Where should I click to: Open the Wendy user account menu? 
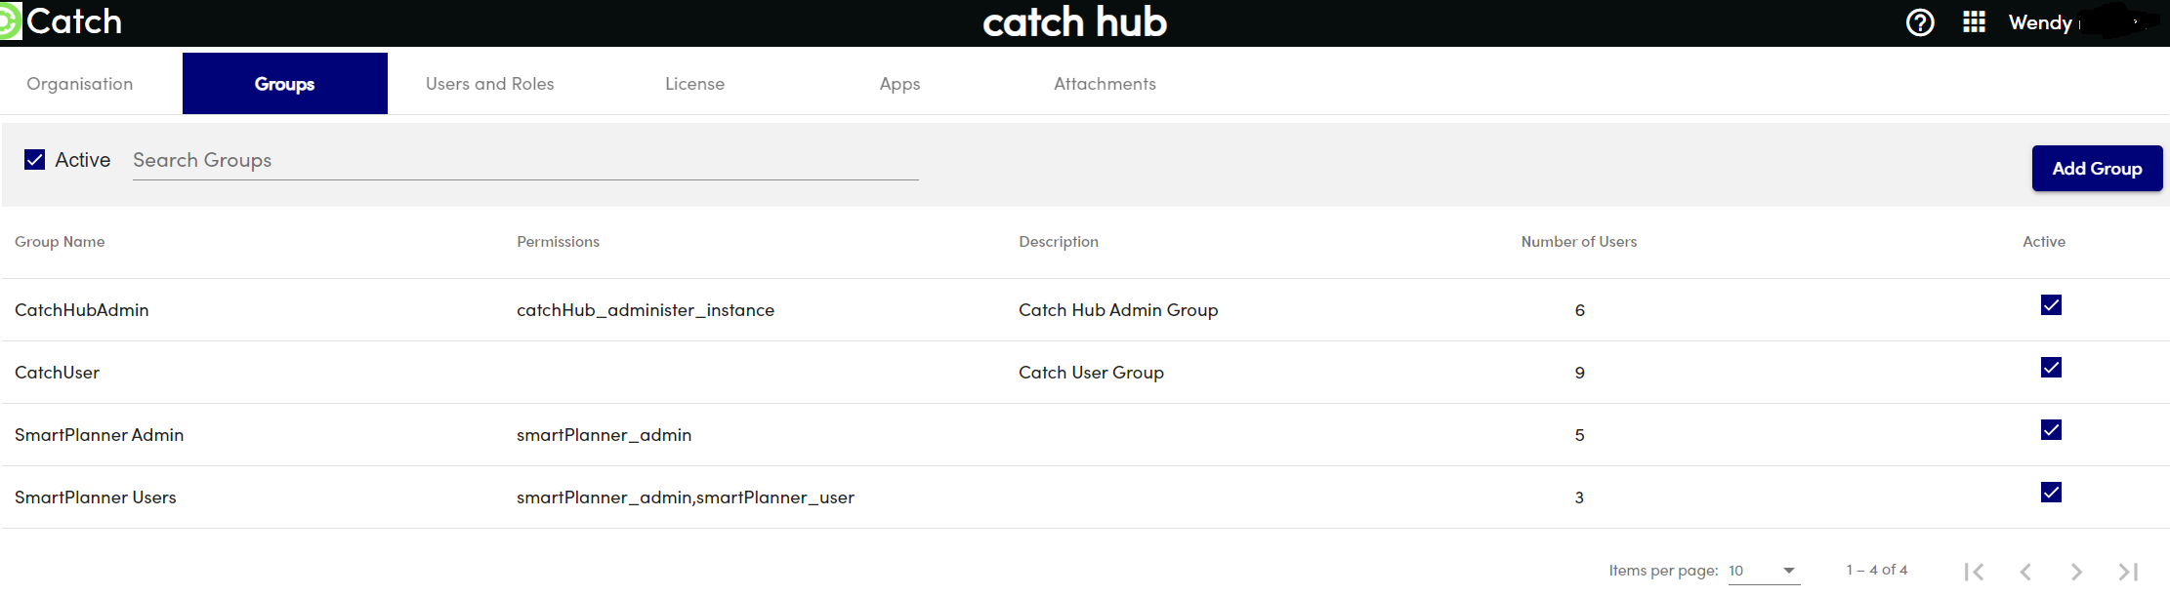[x=2040, y=22]
